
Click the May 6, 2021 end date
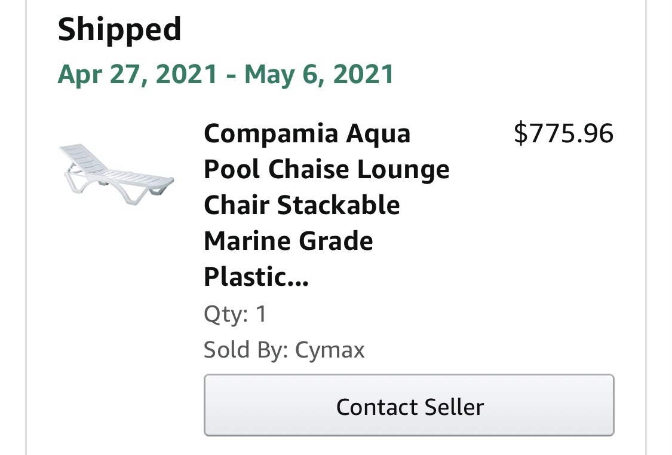coord(319,75)
